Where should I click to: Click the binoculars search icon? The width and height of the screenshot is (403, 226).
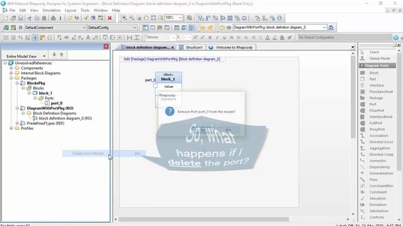tap(331, 28)
